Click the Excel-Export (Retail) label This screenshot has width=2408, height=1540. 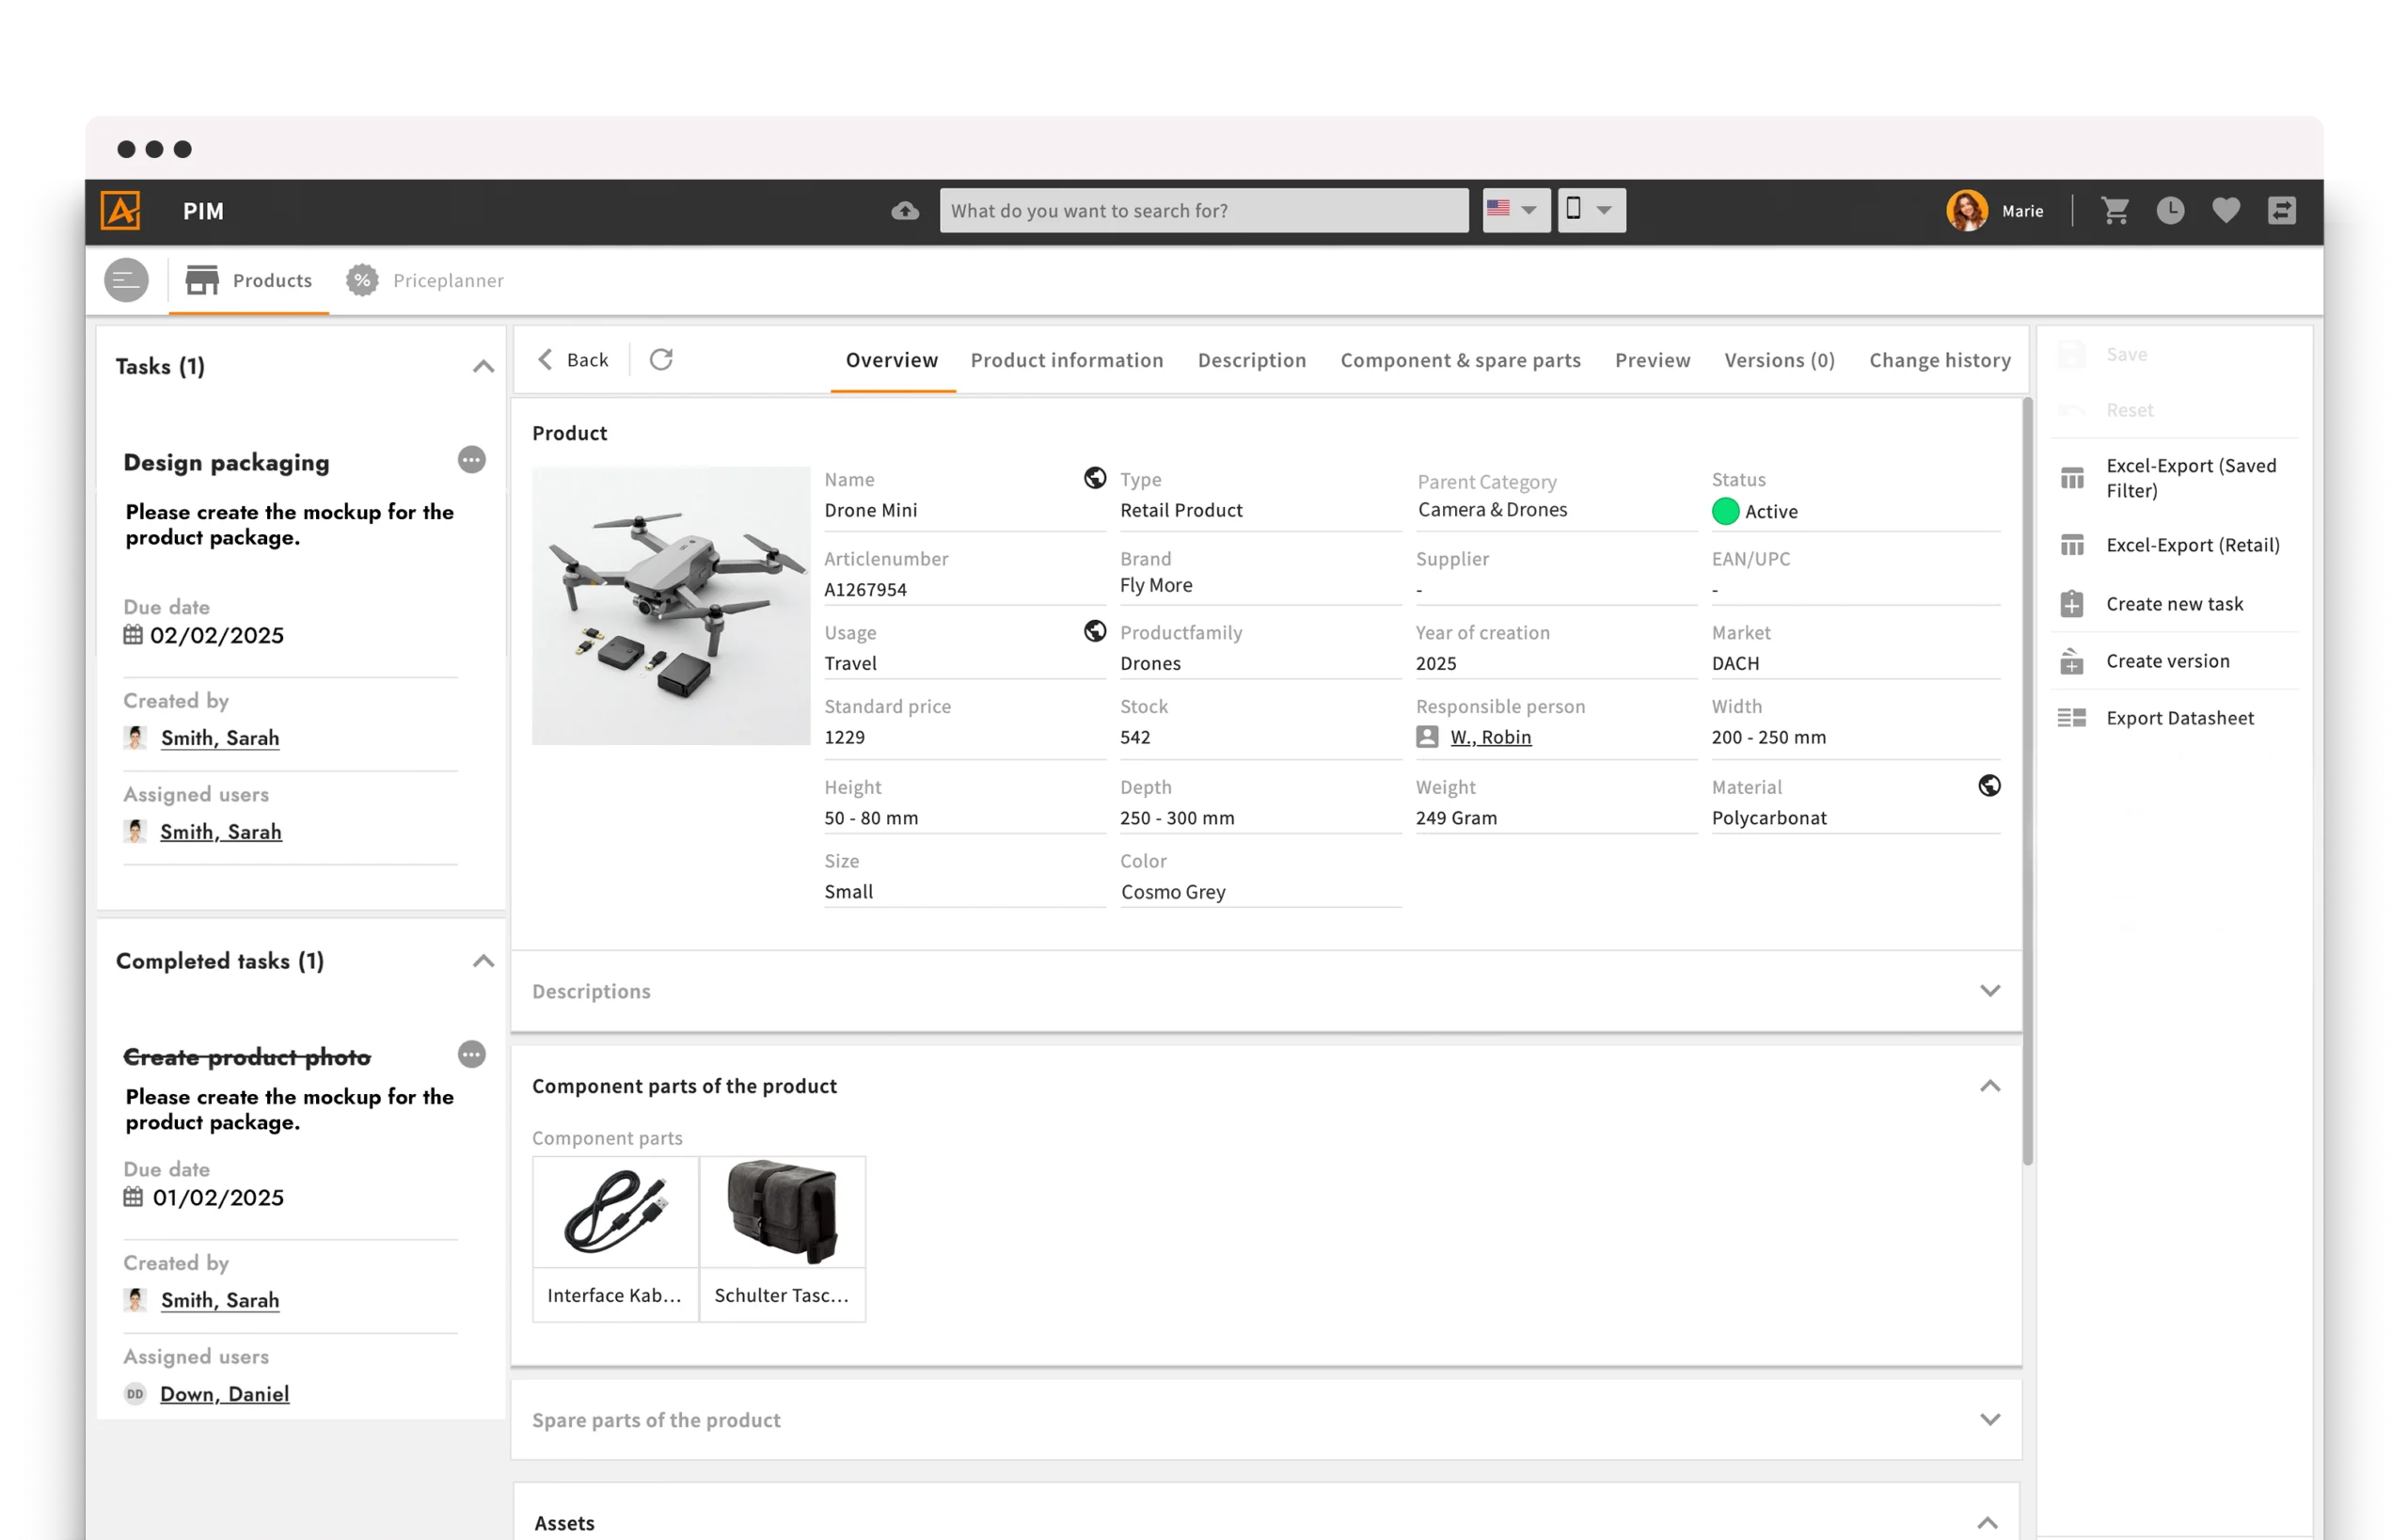(2193, 545)
